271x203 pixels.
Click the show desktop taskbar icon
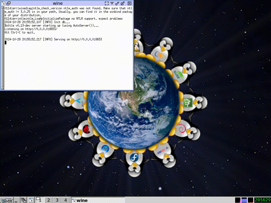coord(16,200)
